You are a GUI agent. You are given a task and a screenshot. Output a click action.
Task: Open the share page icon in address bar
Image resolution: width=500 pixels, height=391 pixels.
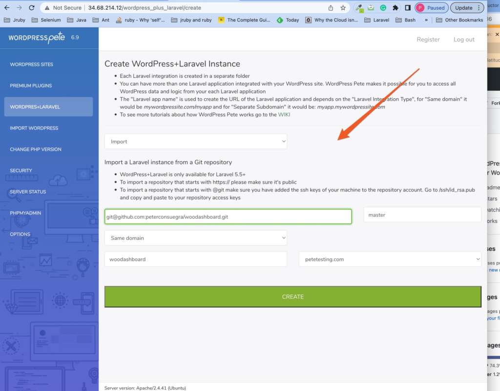(331, 8)
